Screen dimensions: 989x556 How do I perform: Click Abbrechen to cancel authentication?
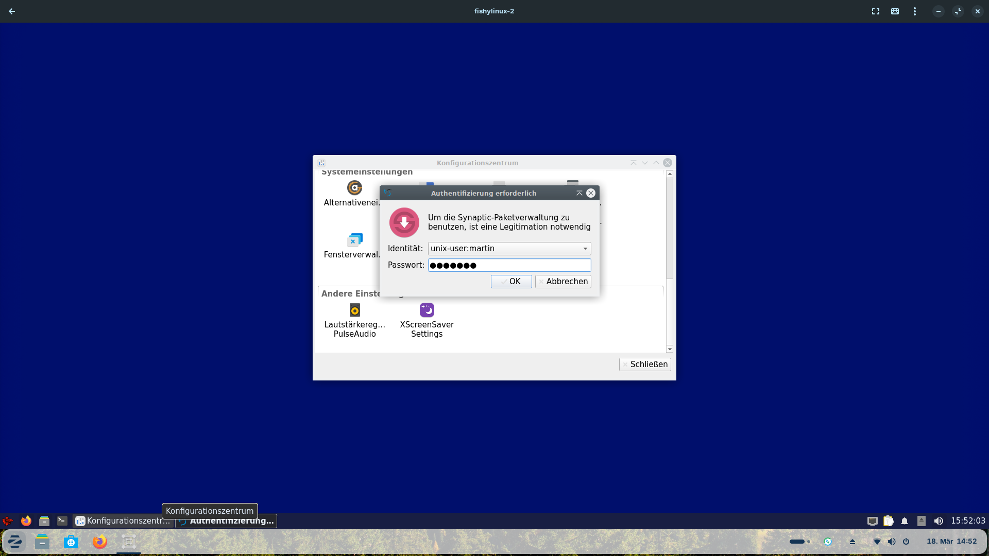[563, 282]
